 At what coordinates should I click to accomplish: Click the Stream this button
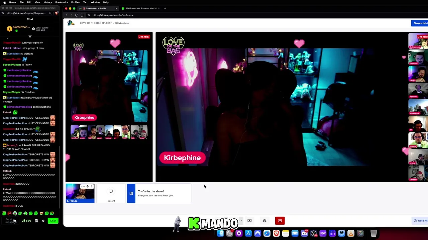[420, 23]
